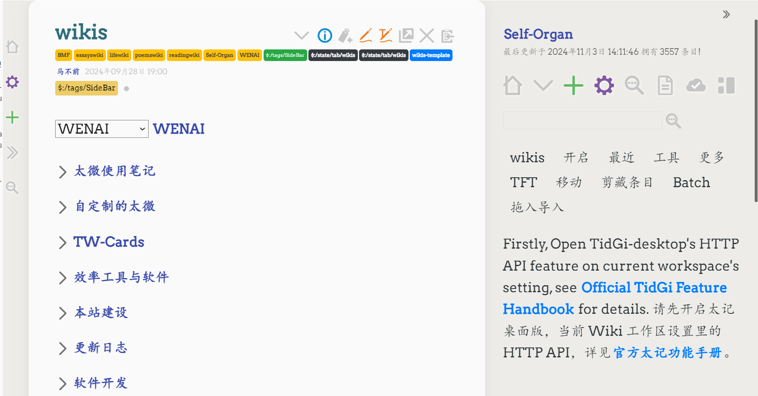Click the gray copy-document icon after the close X
Screen dimensions: 758x396
click(447, 36)
